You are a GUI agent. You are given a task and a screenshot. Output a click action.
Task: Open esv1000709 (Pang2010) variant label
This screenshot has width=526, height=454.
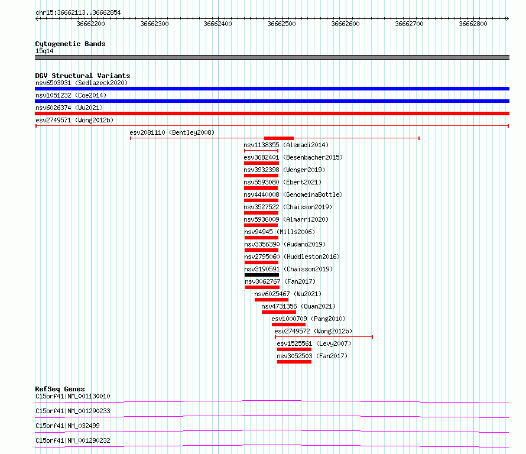pyautogui.click(x=309, y=319)
